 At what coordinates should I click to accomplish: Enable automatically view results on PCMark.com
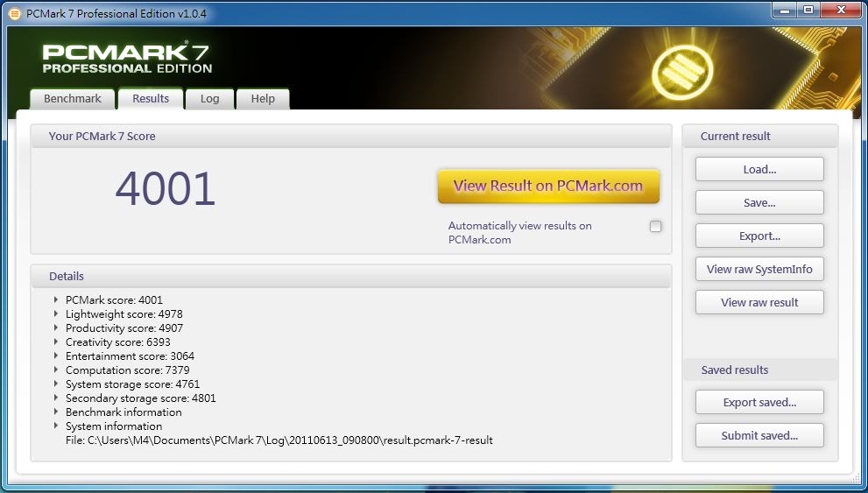click(655, 227)
